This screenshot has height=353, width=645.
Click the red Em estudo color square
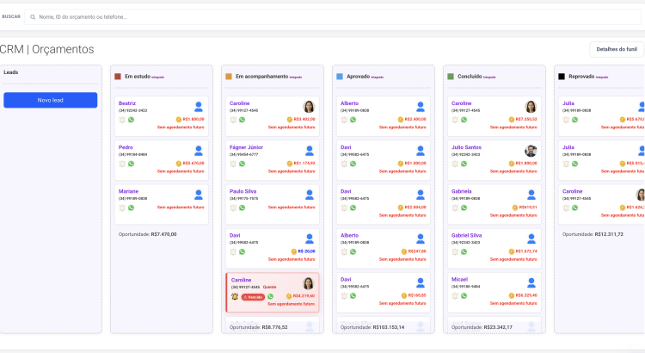click(118, 77)
